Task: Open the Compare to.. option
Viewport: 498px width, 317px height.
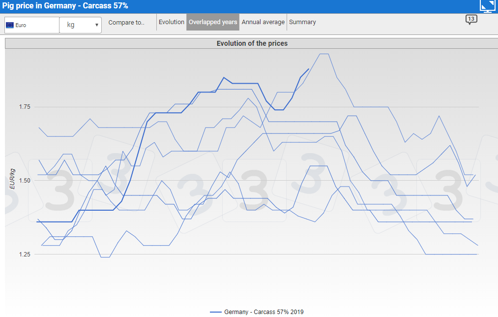Action: click(x=126, y=23)
